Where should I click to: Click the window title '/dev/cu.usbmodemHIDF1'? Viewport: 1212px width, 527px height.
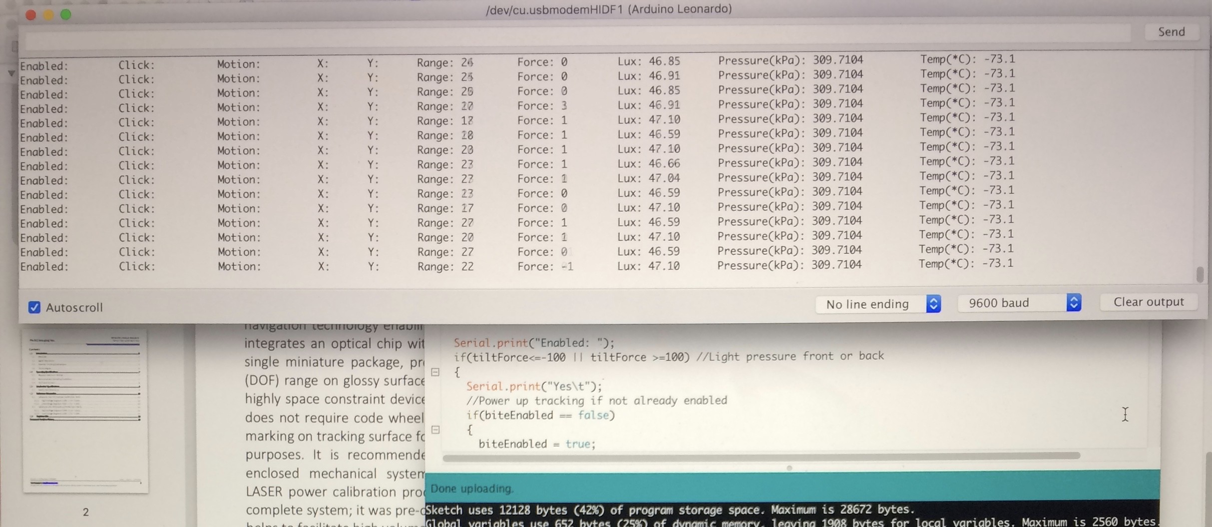click(x=609, y=9)
